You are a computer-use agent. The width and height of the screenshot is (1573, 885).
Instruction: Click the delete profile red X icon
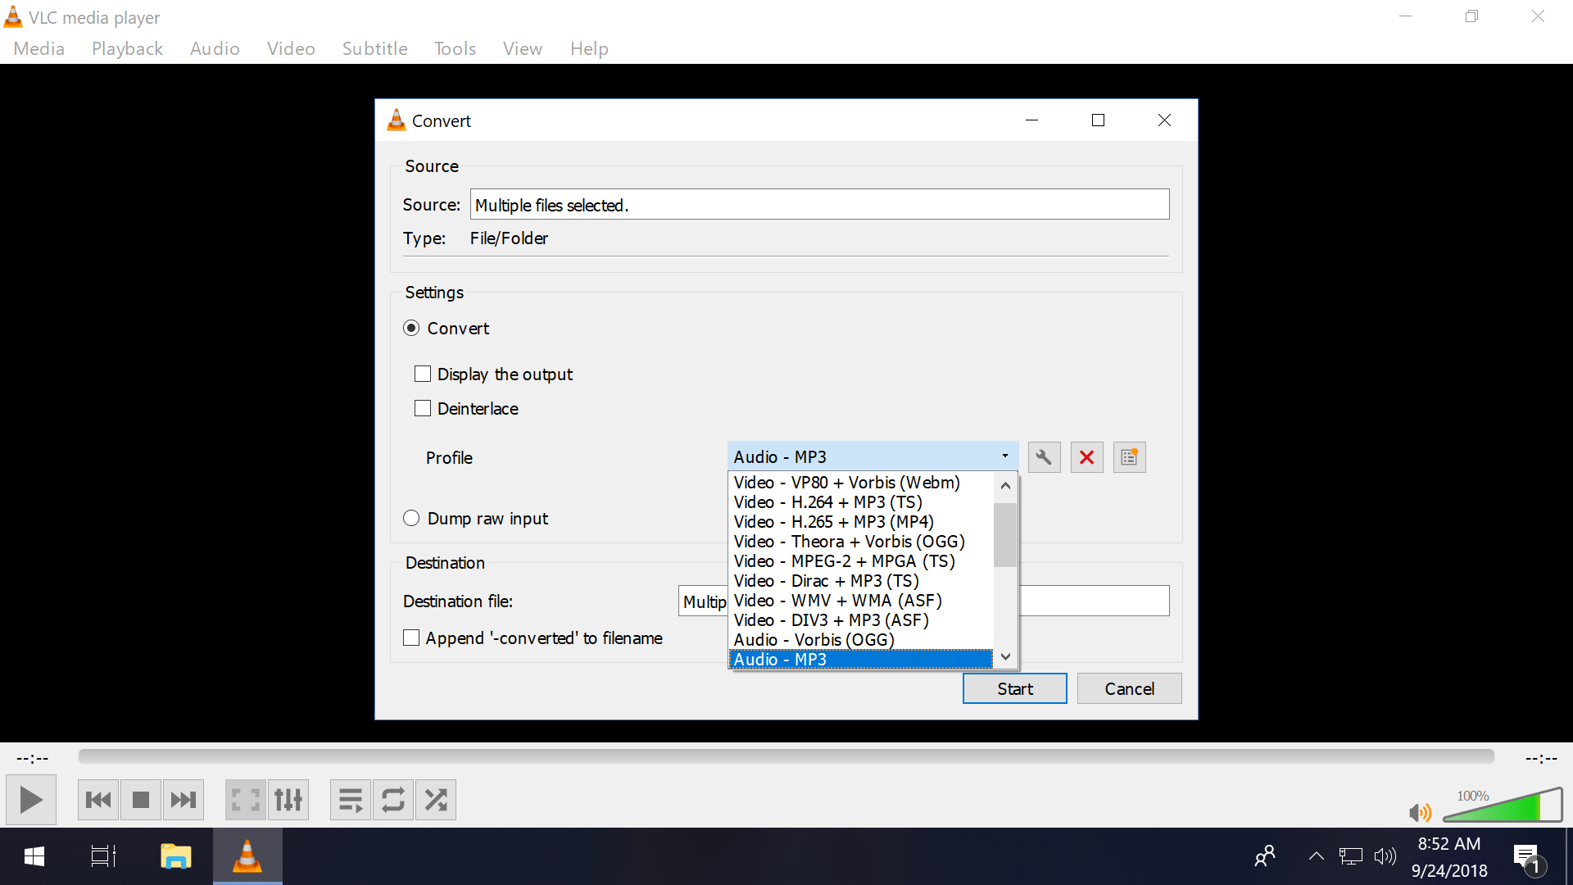[x=1087, y=457]
